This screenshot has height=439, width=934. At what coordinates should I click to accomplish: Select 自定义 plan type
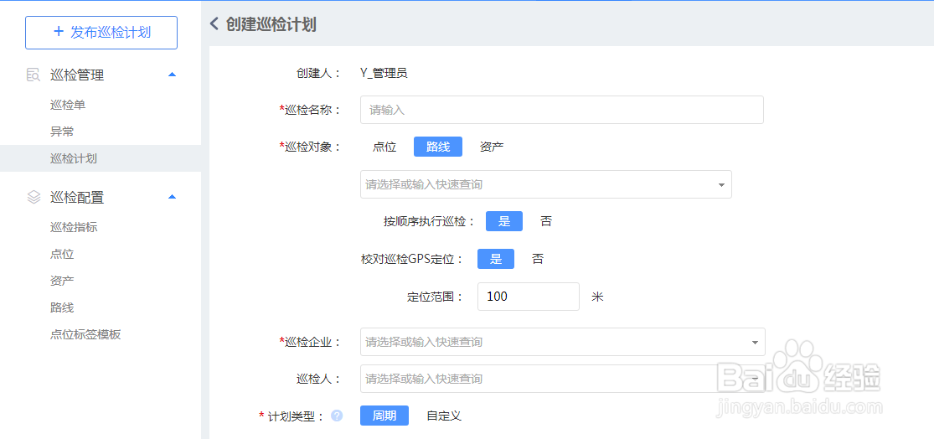(444, 416)
